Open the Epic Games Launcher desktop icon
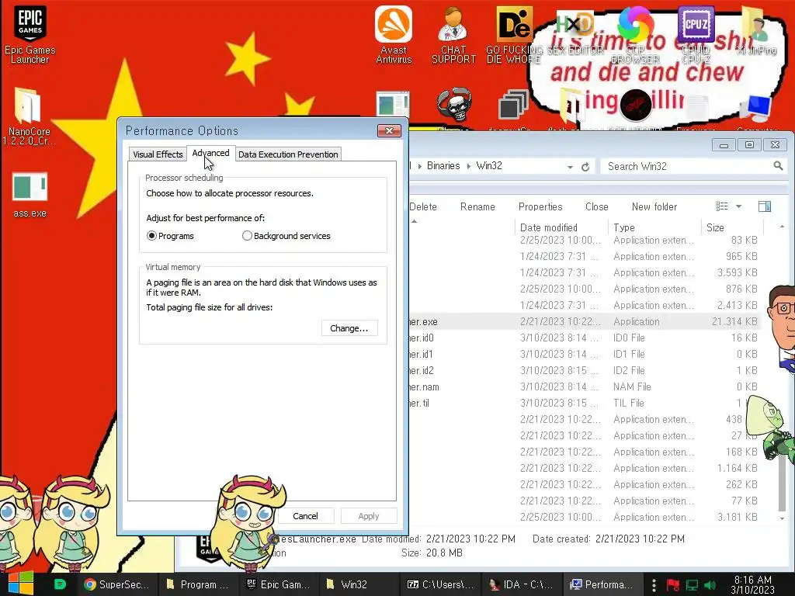Viewport: 795px width, 596px height. pyautogui.click(x=30, y=34)
